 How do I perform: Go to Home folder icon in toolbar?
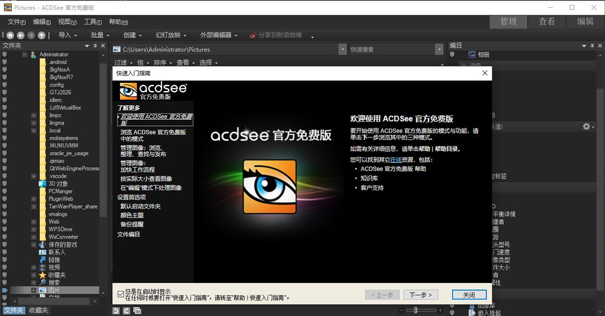pyautogui.click(x=10, y=35)
